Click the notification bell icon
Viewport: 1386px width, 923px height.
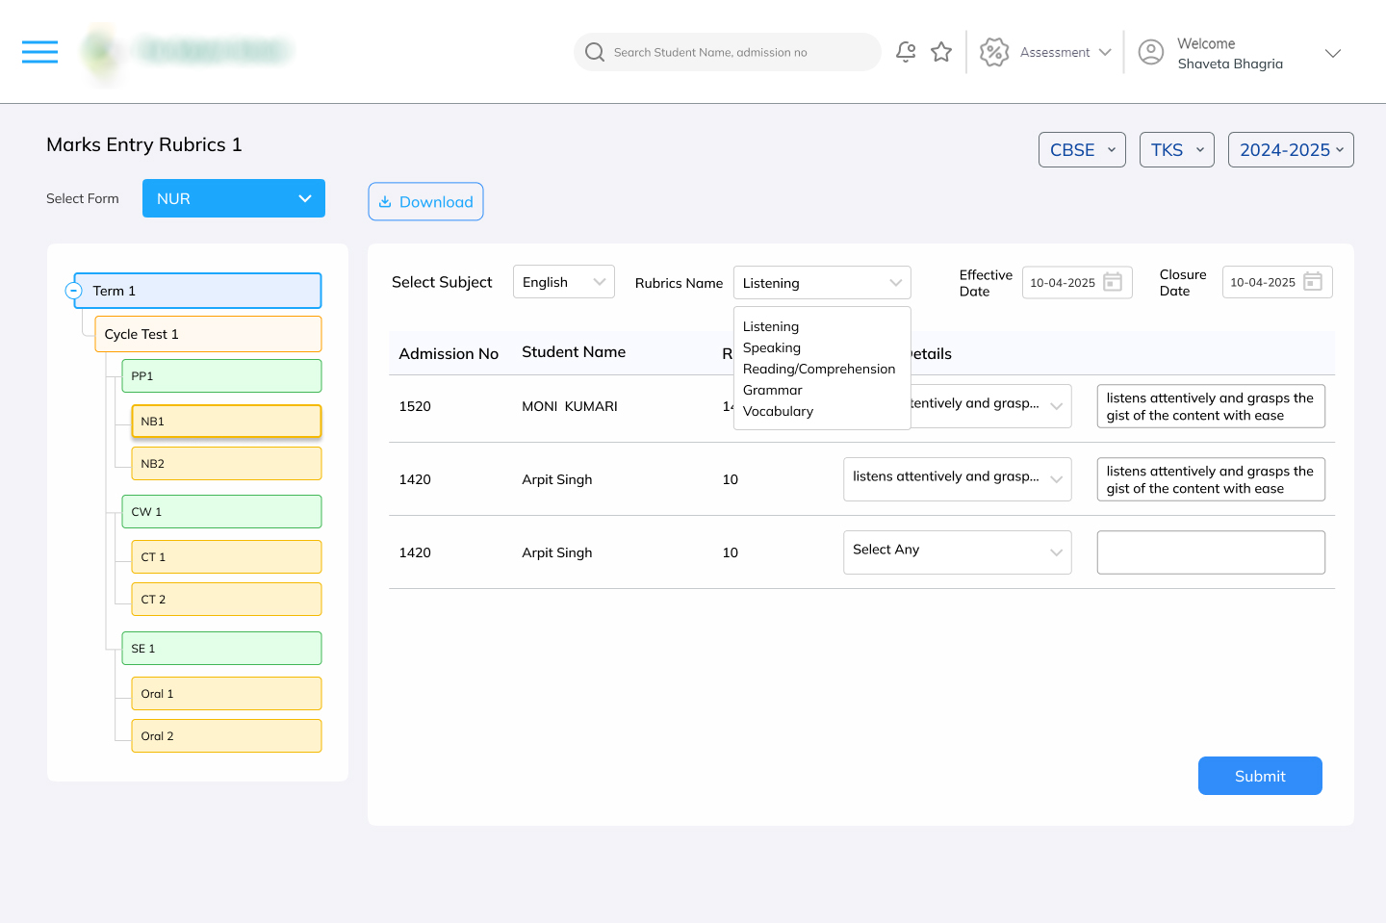906,52
